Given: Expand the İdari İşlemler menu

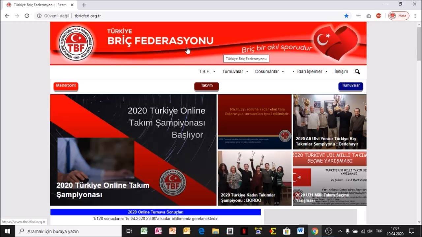Looking at the screenshot, I should pyautogui.click(x=310, y=71).
